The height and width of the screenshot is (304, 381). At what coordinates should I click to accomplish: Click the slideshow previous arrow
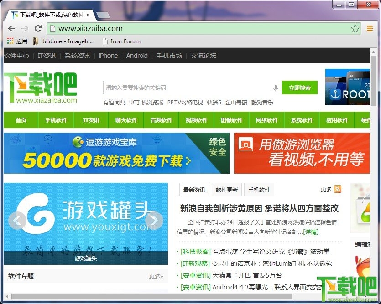click(x=17, y=220)
